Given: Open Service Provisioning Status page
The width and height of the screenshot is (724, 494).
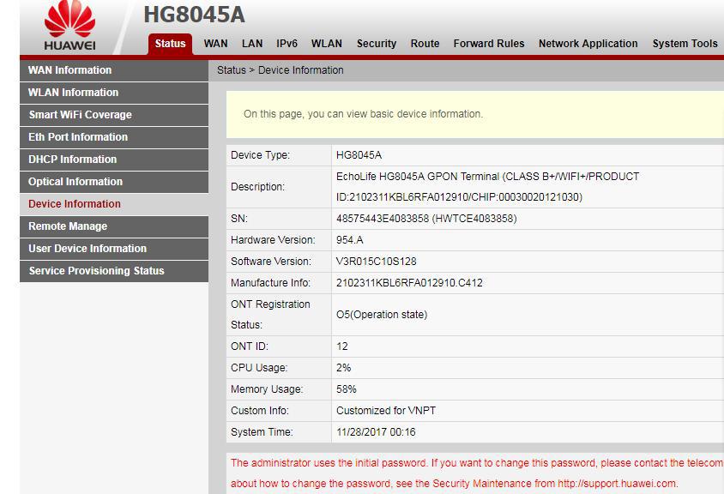Looking at the screenshot, I should [x=114, y=271].
